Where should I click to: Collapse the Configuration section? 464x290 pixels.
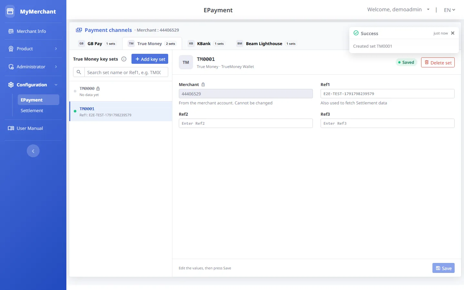tap(33, 85)
